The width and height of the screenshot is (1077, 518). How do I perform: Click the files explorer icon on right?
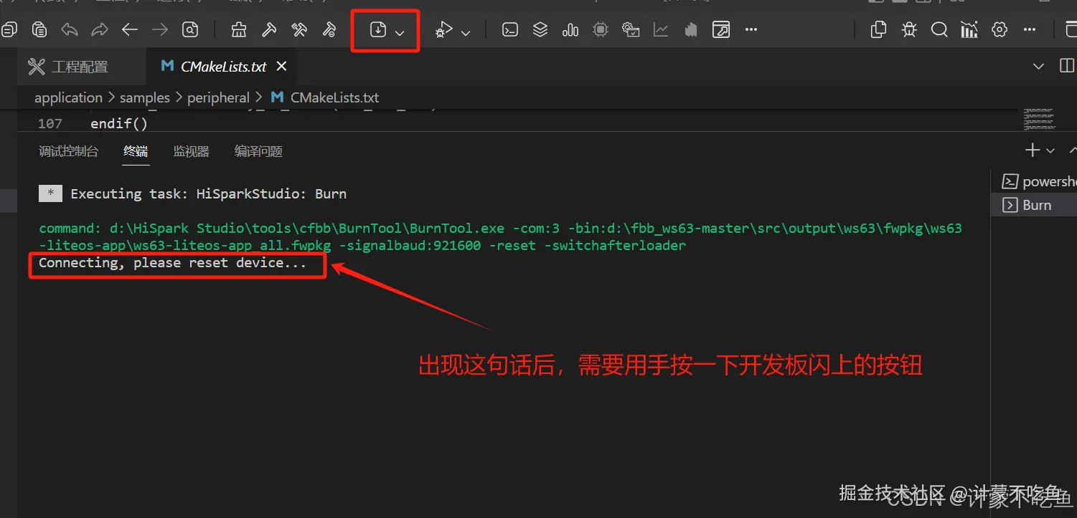[878, 29]
